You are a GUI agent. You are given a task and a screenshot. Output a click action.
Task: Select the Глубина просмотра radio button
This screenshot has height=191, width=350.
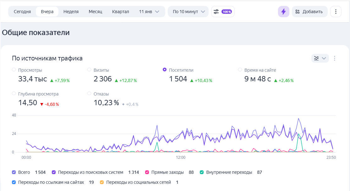click(14, 94)
